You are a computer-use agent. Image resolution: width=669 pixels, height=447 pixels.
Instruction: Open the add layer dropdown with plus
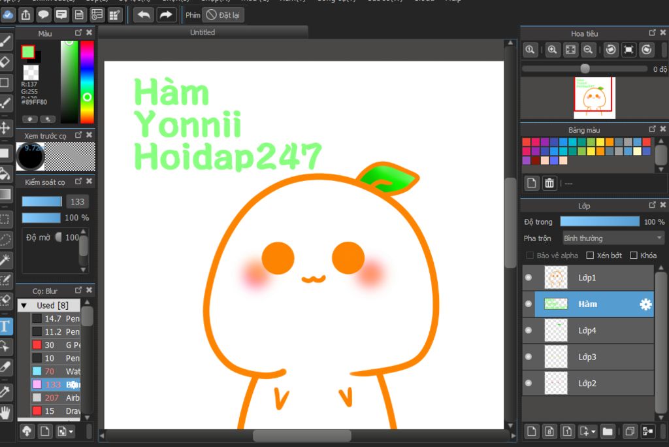587,431
